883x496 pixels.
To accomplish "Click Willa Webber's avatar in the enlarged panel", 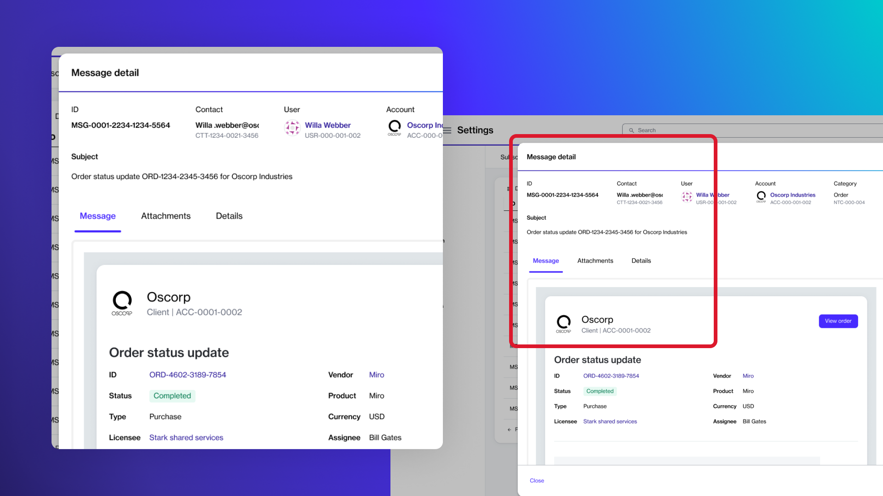I will [292, 128].
